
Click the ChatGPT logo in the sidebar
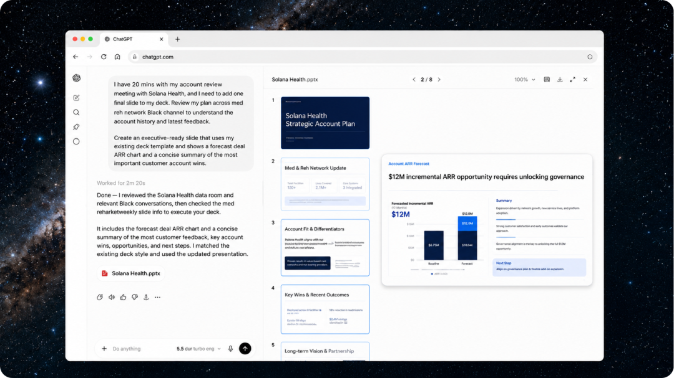77,78
